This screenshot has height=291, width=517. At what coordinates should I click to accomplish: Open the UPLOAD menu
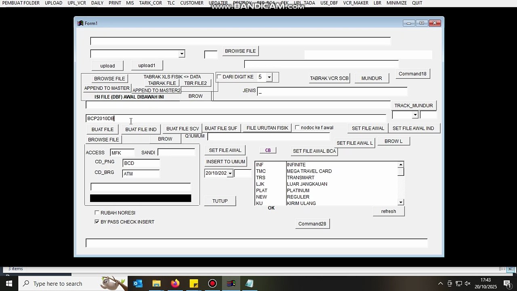54,3
